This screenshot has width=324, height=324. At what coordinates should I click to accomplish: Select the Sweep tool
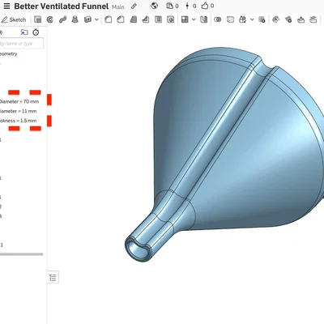[x=62, y=19]
